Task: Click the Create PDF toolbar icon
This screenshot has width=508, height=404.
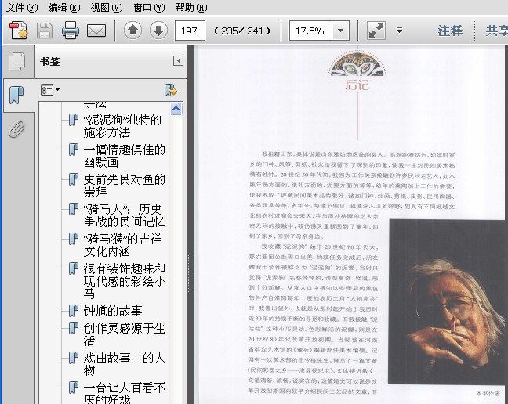Action: 19,31
